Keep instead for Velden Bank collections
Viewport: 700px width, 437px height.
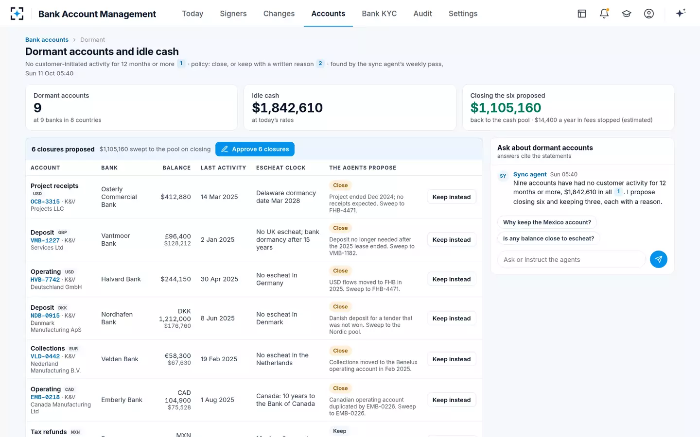pos(452,359)
